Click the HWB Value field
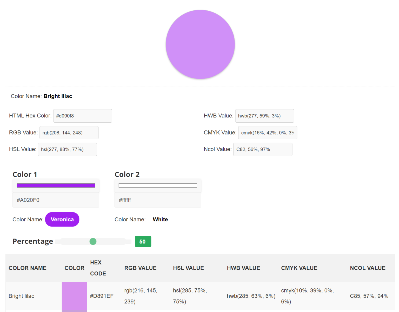This screenshot has width=399, height=312. (x=264, y=116)
